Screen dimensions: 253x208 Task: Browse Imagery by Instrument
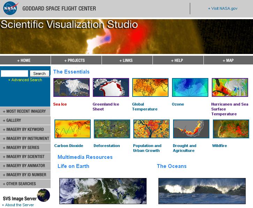point(25,138)
